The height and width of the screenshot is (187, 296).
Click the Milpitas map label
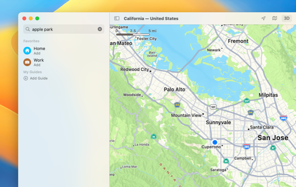click(268, 95)
